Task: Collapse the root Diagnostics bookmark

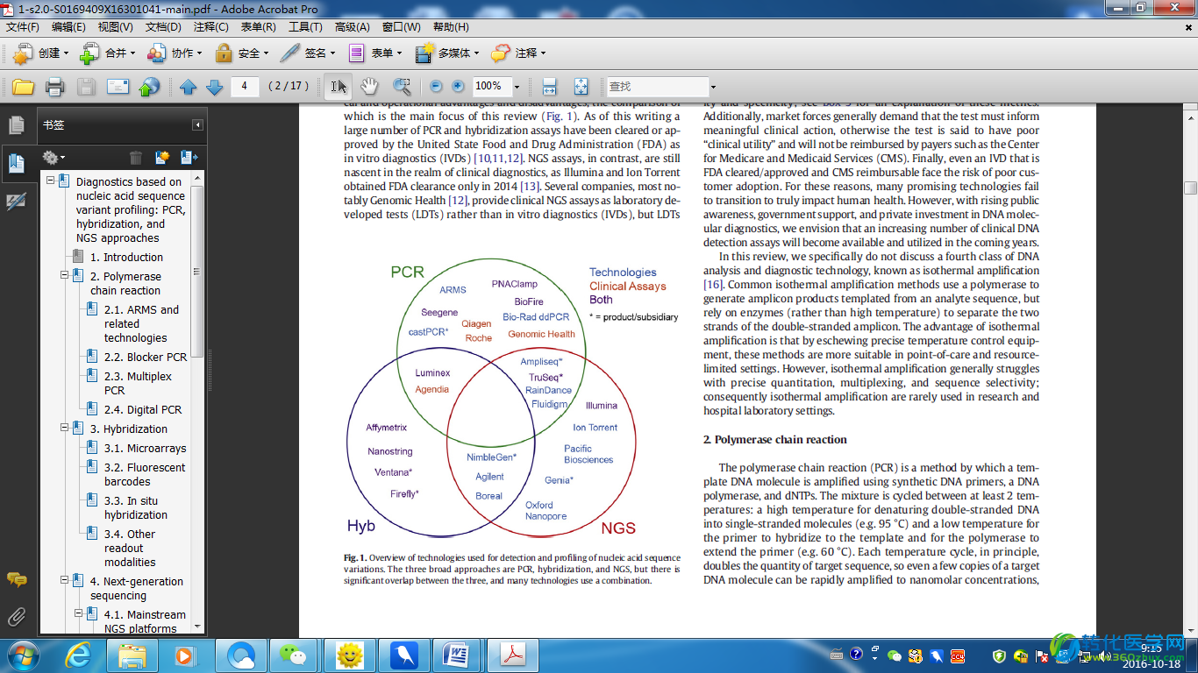Action: click(50, 180)
